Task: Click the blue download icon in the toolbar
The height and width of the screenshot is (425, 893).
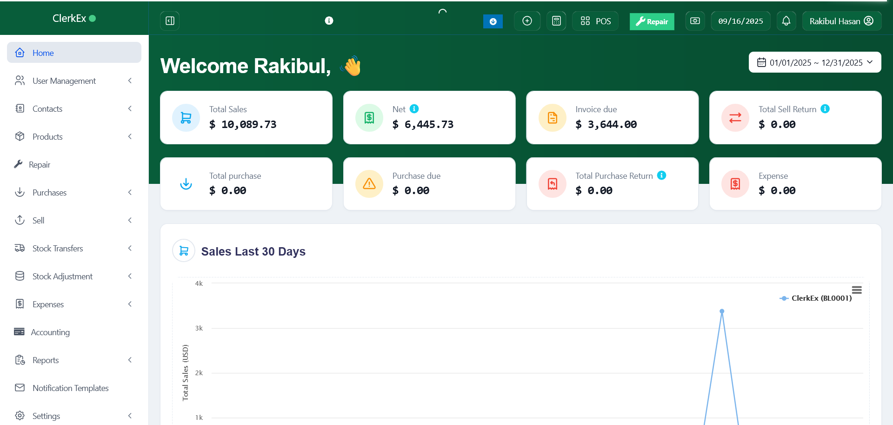Action: pos(493,21)
